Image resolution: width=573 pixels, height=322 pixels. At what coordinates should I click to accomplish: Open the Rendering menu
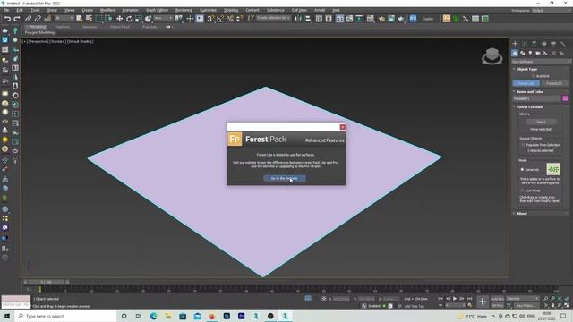[x=184, y=10]
